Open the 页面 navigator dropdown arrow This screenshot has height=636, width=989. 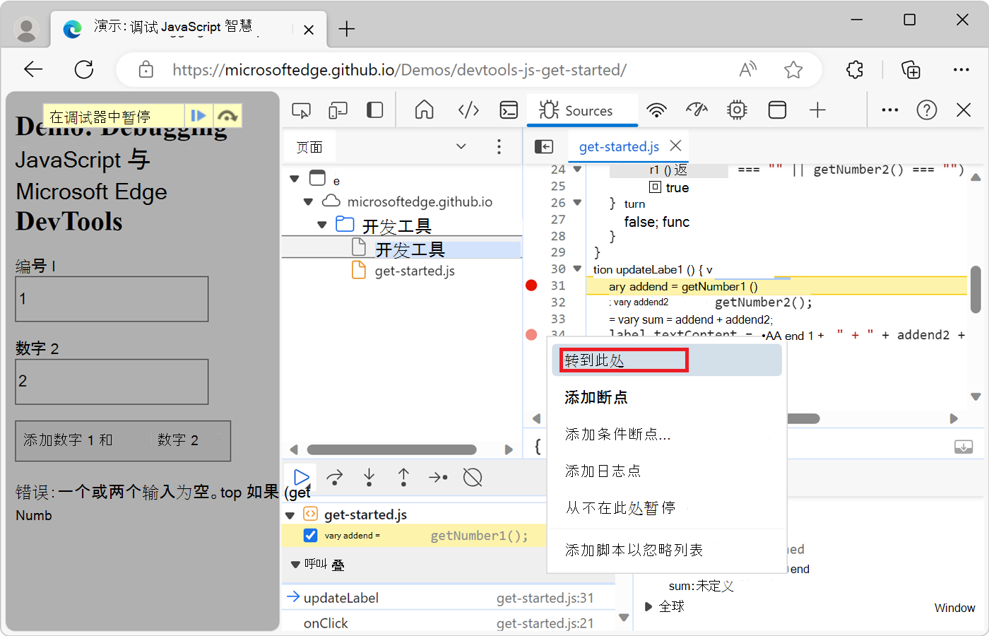point(461,146)
